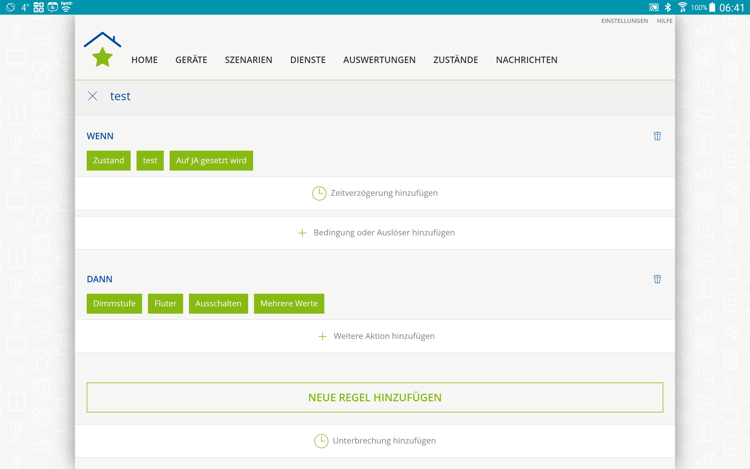The image size is (750, 469).
Task: Open the 'Auf JA gesetzt wird' selector
Action: tap(211, 160)
